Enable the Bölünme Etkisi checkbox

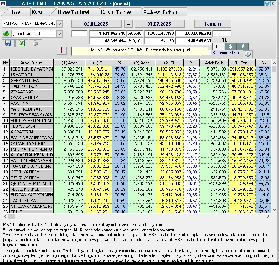[x=209, y=53]
